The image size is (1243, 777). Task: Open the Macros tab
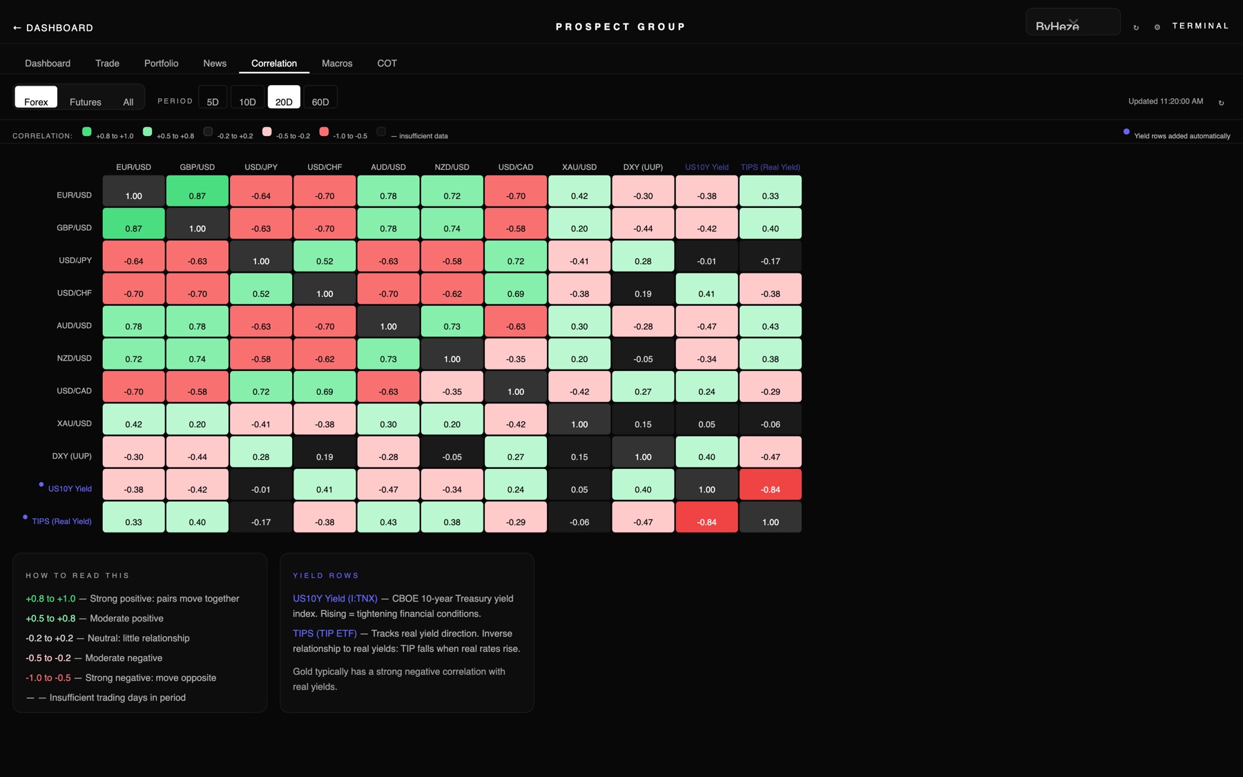(x=337, y=63)
